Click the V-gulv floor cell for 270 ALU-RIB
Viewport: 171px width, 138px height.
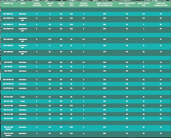click(23, 97)
